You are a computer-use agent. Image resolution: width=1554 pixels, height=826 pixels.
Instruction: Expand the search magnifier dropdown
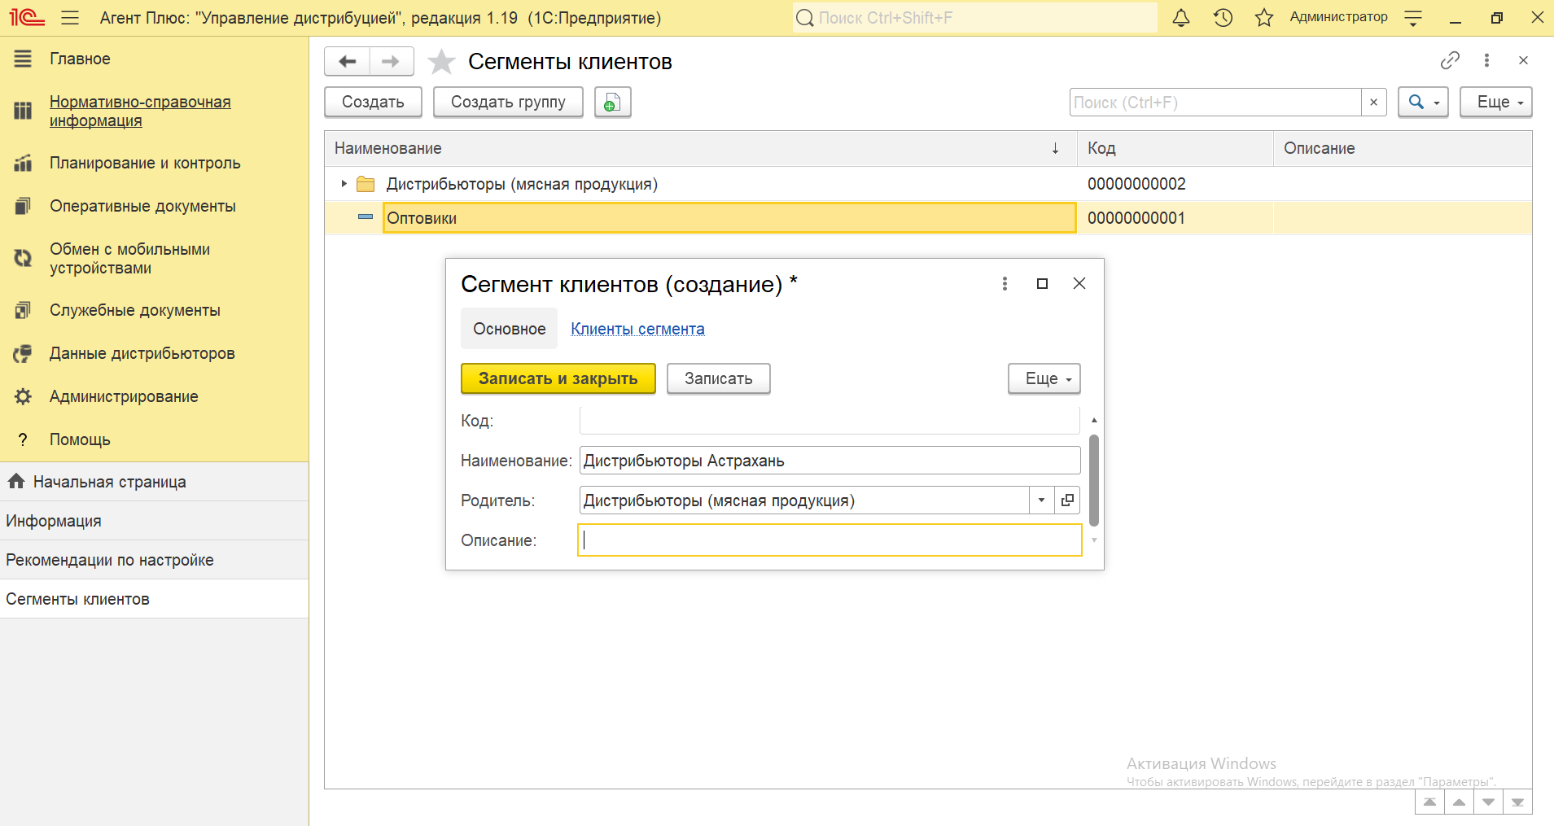[x=1422, y=103]
